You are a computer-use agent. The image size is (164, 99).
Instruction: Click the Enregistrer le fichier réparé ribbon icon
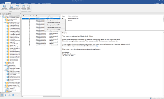point(12,6)
